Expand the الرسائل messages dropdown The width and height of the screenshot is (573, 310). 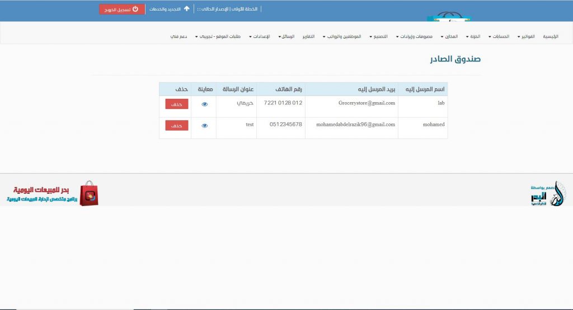[x=286, y=36]
